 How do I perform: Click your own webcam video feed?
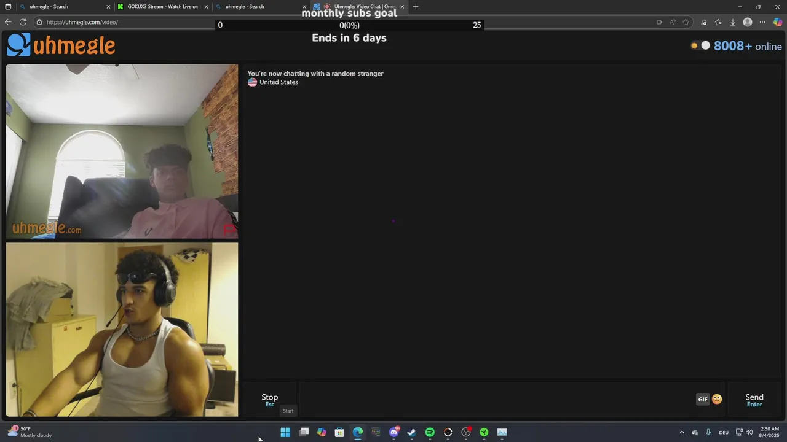pos(122,330)
